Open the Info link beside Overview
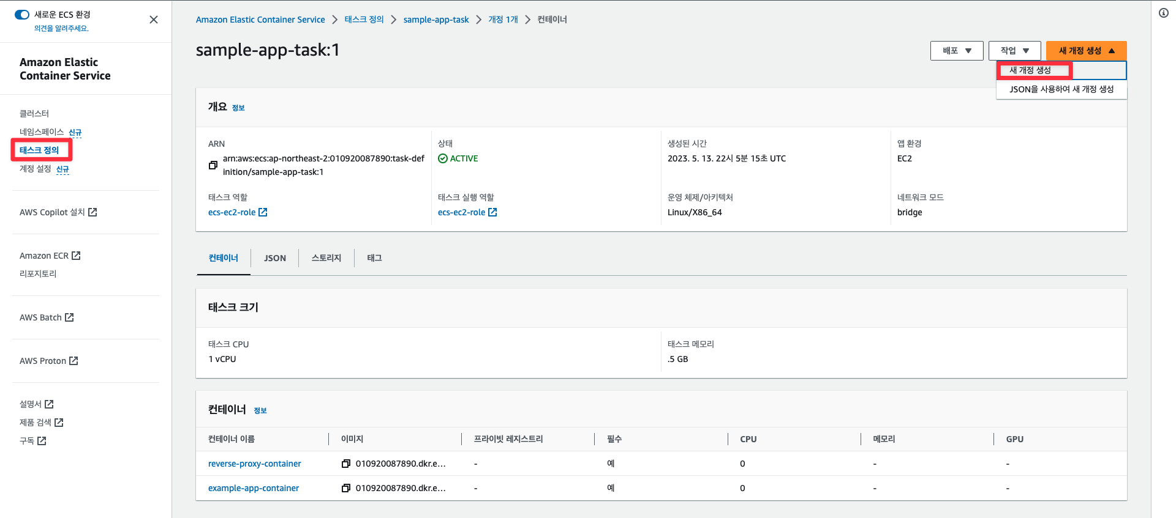Screen dimensions: 1176x518 pyautogui.click(x=238, y=108)
